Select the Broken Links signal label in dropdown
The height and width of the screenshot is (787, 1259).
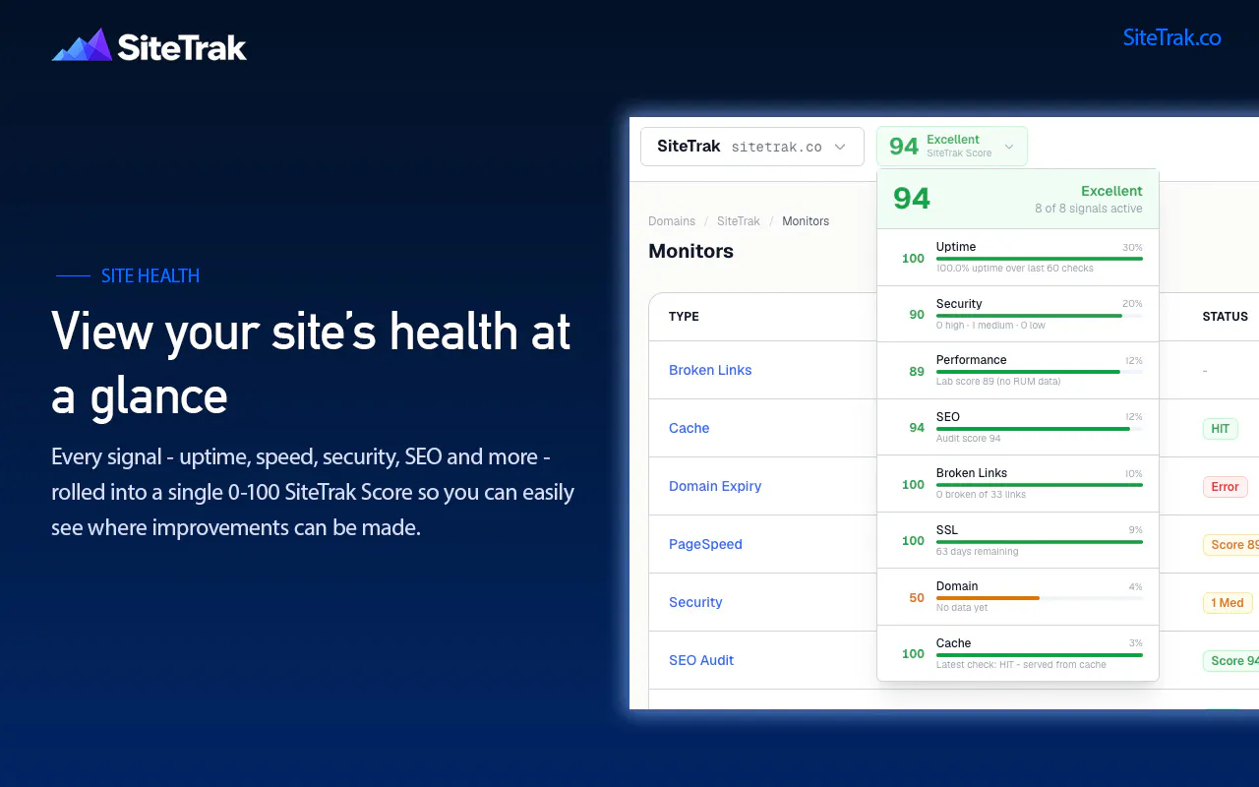click(972, 473)
